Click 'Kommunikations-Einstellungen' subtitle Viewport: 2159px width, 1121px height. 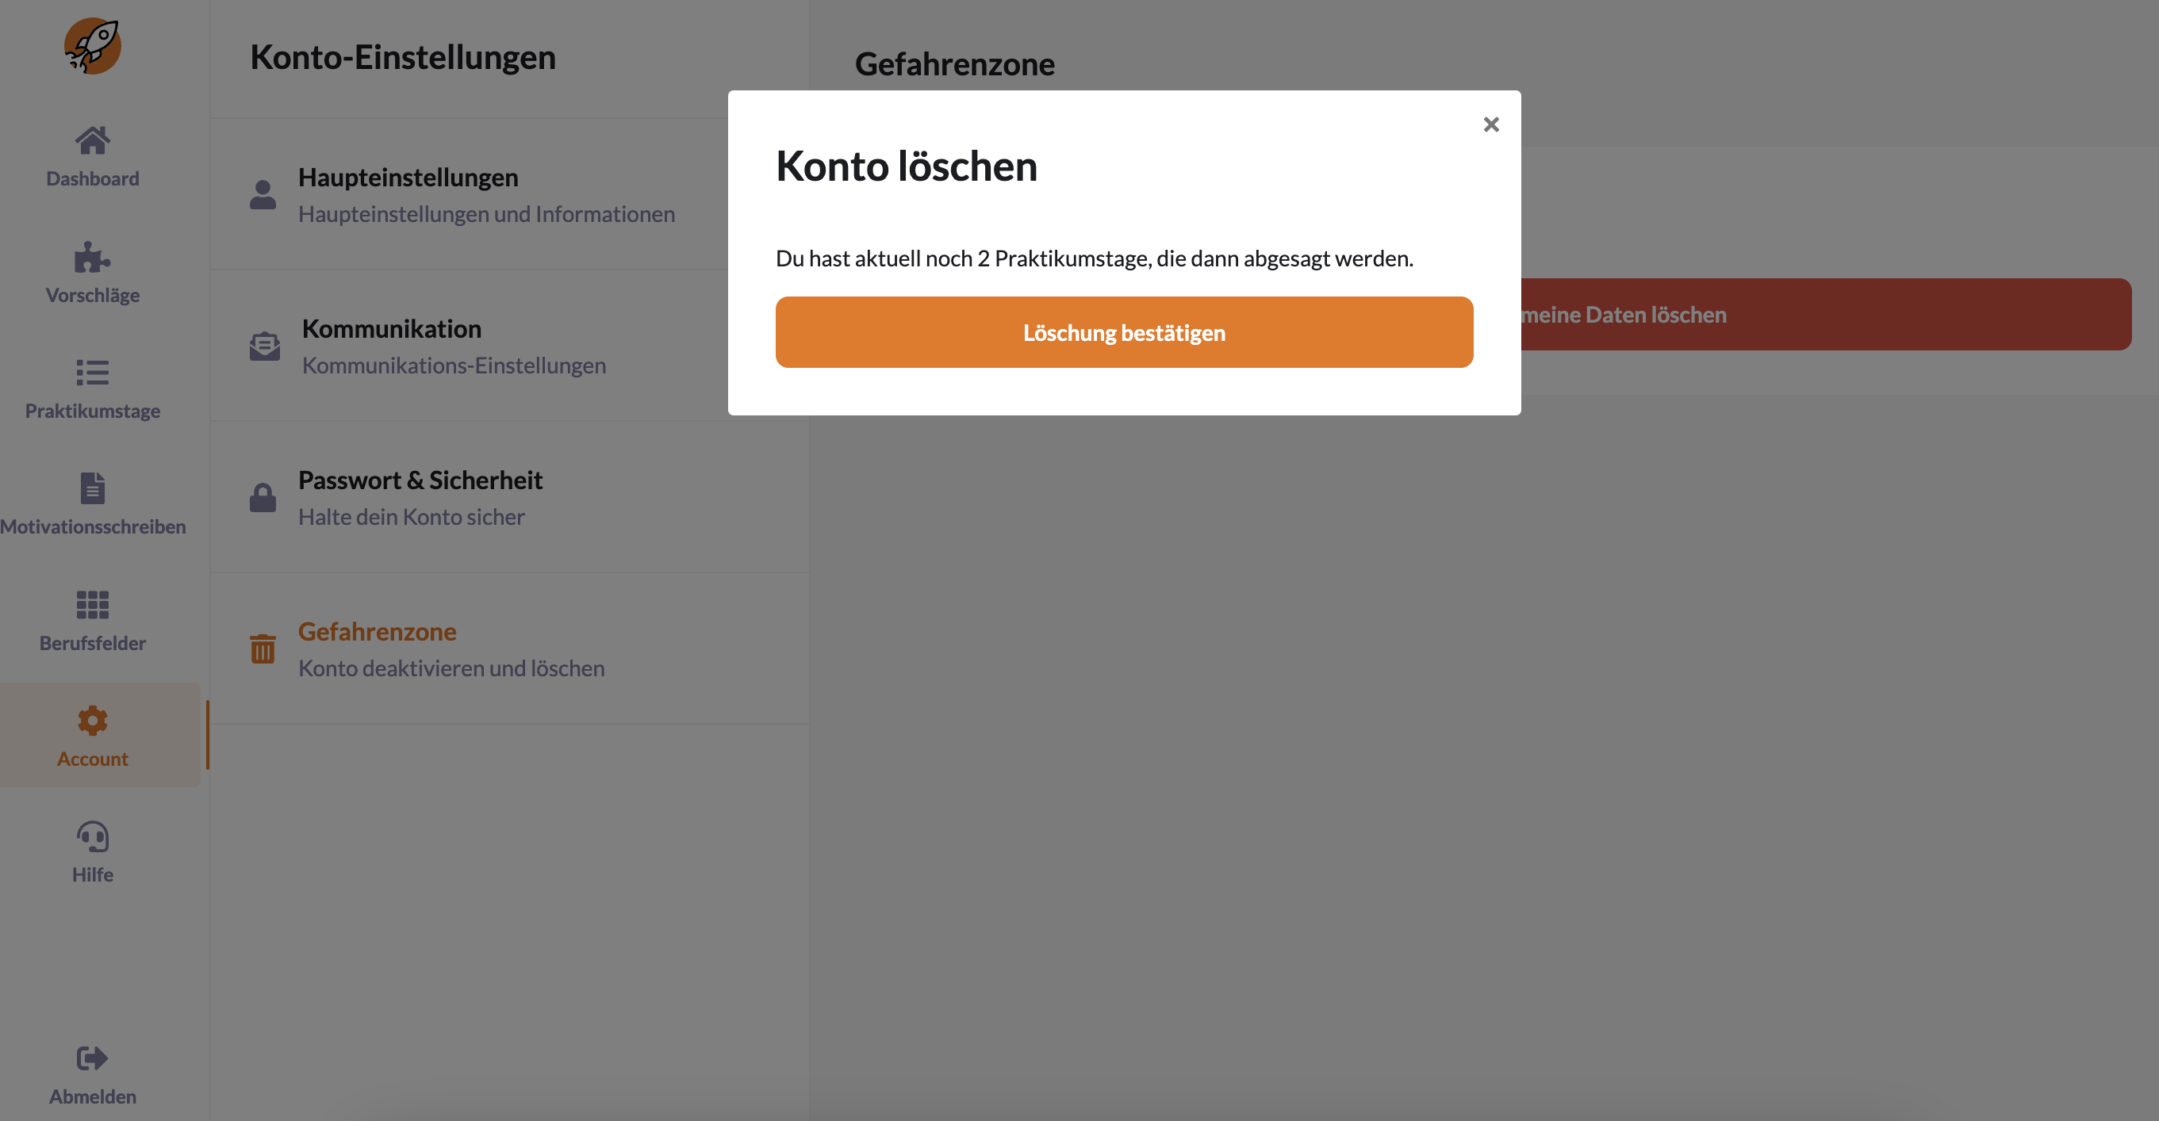click(454, 365)
